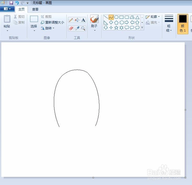
Task: Select the Four-point star shape
Action: click(x=111, y=27)
